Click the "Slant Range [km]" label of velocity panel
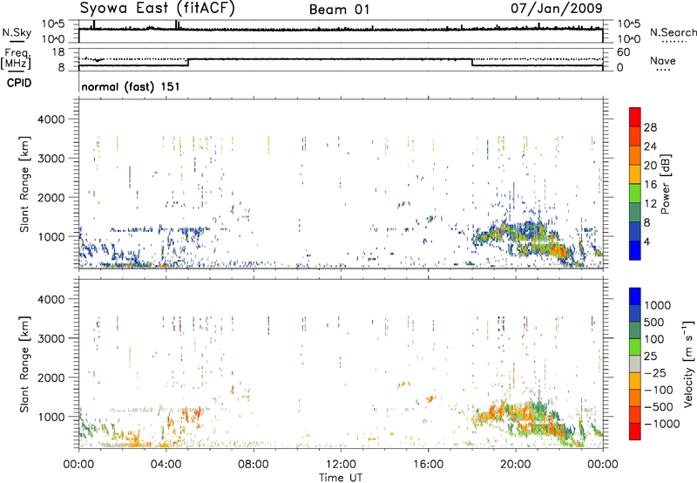The height and width of the screenshot is (483, 697). [x=25, y=364]
